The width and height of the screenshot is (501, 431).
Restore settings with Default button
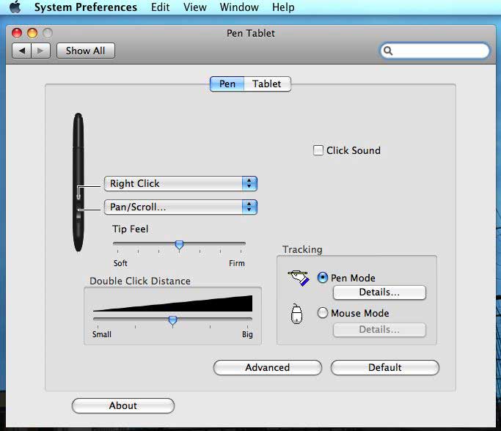pos(385,367)
